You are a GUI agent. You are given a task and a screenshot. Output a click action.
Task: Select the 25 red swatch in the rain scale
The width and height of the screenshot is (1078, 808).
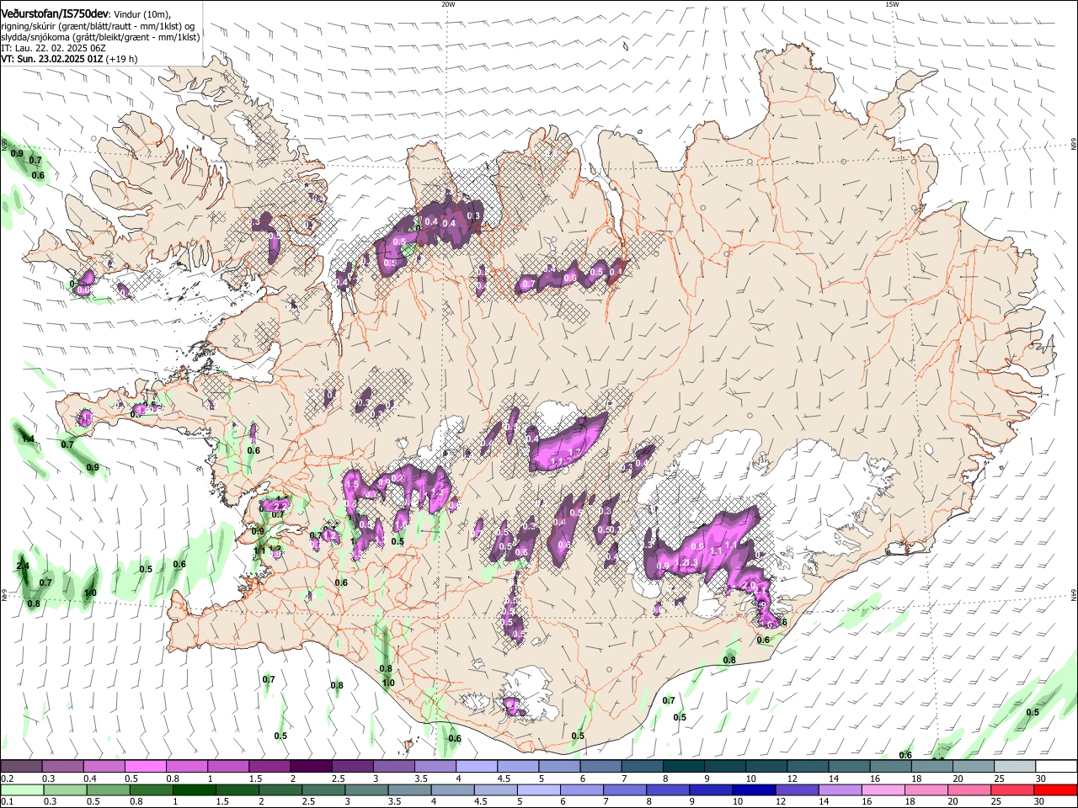tap(1014, 789)
